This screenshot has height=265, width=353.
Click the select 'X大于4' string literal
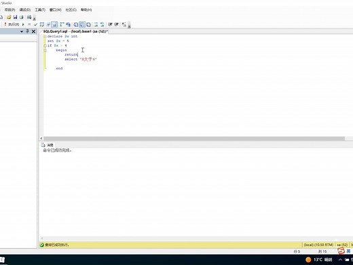pos(88,59)
